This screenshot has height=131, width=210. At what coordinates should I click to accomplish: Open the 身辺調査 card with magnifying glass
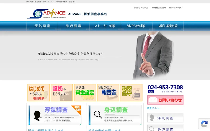(x=115, y=115)
